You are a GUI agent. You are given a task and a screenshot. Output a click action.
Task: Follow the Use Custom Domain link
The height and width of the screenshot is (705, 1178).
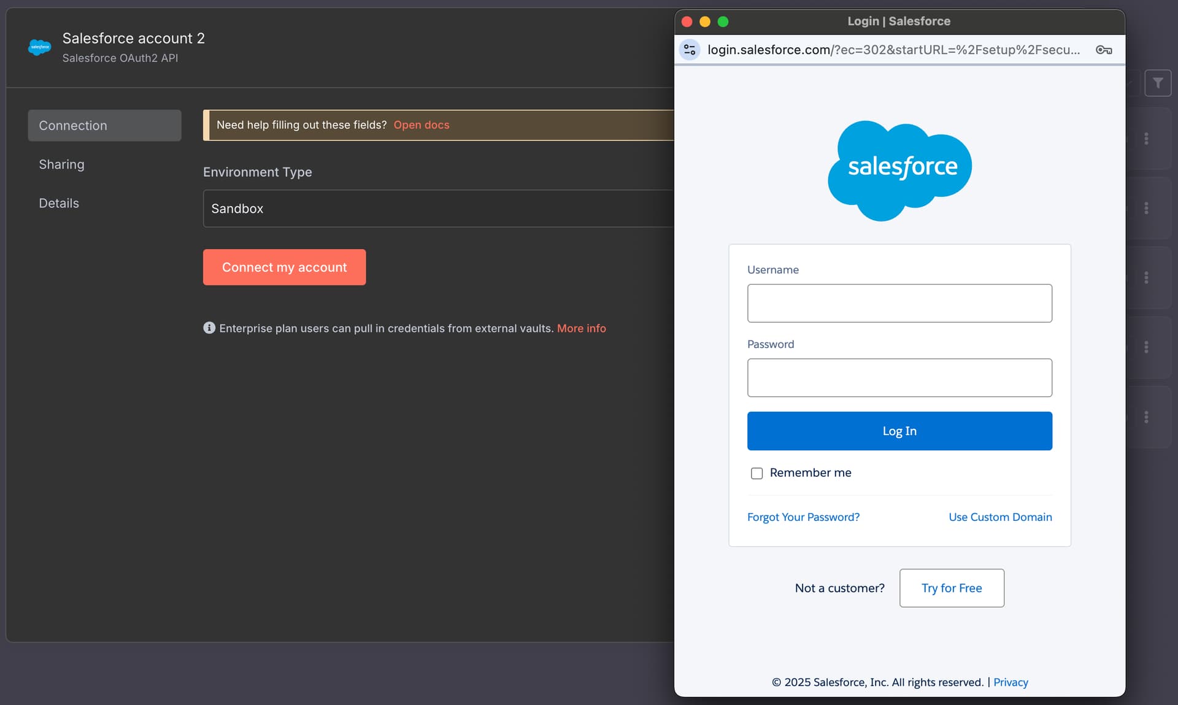click(1000, 517)
